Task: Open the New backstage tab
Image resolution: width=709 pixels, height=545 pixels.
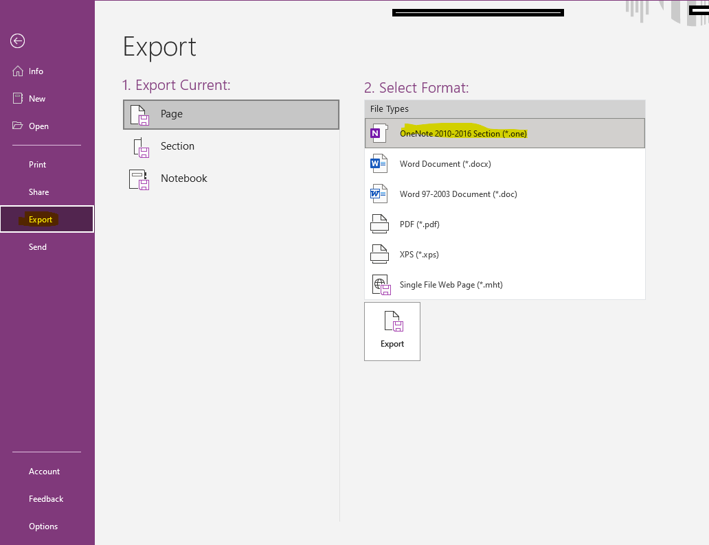Action: pos(47,99)
